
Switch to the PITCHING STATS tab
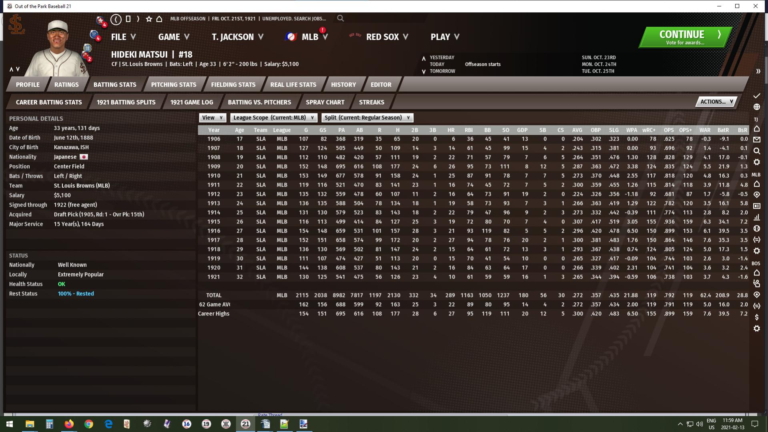174,84
